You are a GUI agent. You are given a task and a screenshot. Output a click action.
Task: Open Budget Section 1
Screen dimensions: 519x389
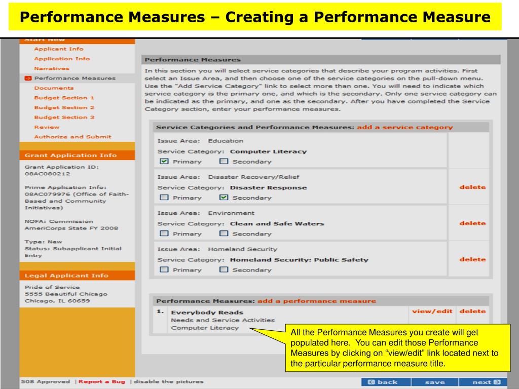64,98
